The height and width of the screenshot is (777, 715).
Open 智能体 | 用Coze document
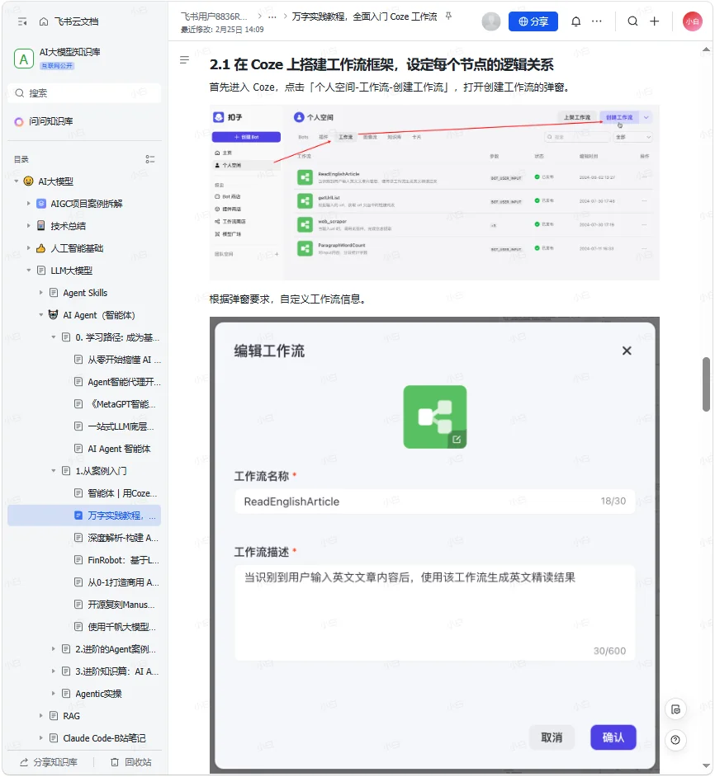pyautogui.click(x=117, y=493)
